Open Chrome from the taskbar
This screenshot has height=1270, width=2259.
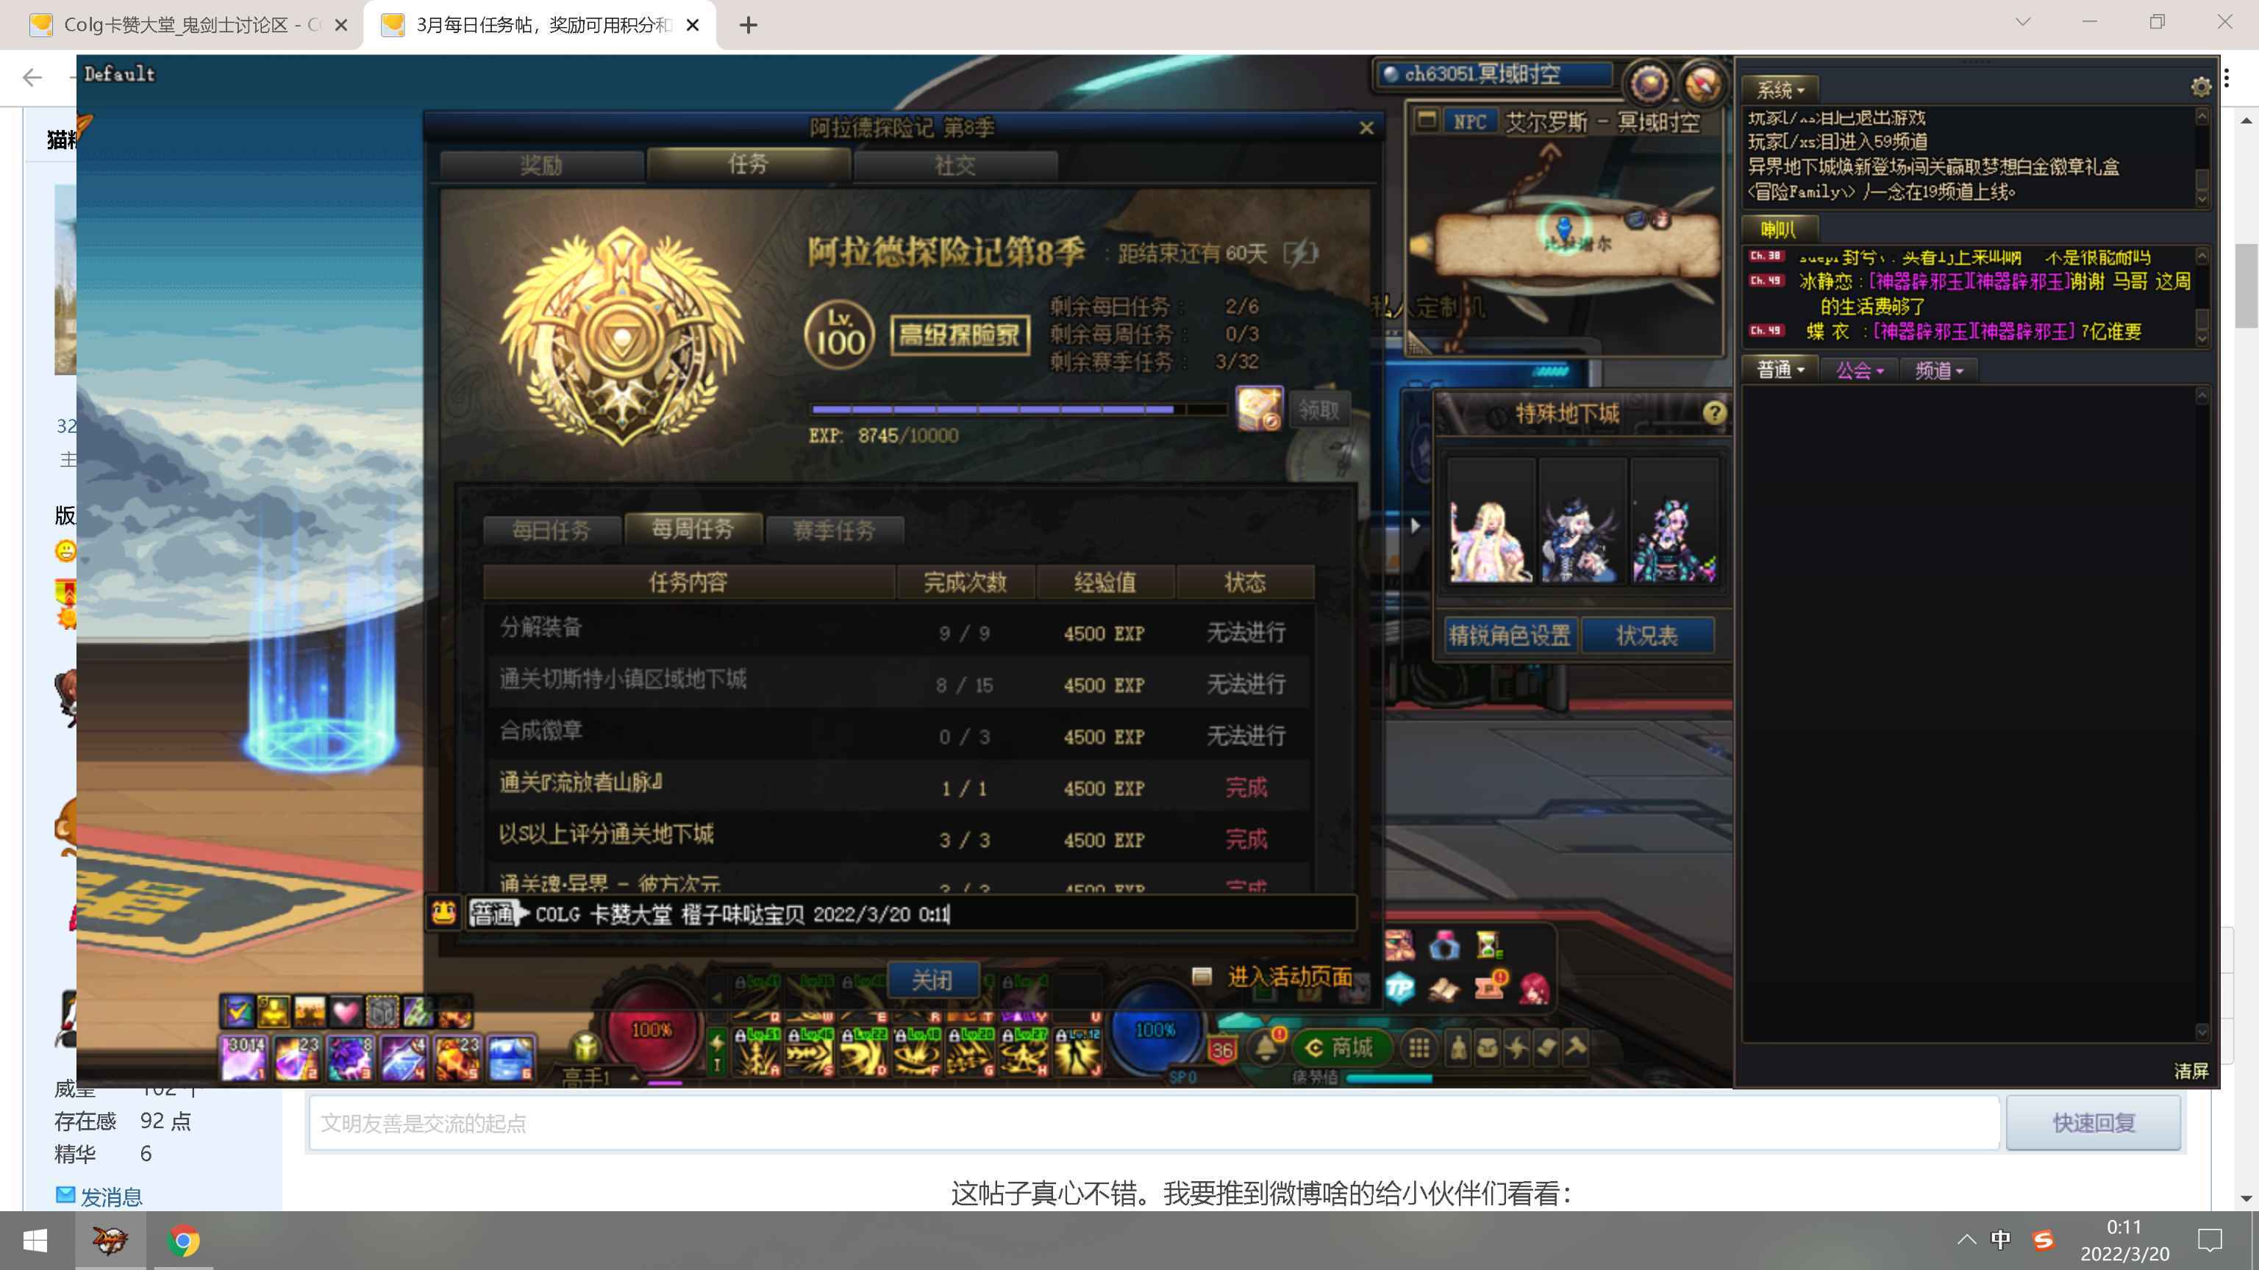(183, 1241)
